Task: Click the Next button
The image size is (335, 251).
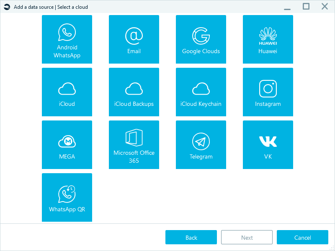Action: tap(247, 237)
